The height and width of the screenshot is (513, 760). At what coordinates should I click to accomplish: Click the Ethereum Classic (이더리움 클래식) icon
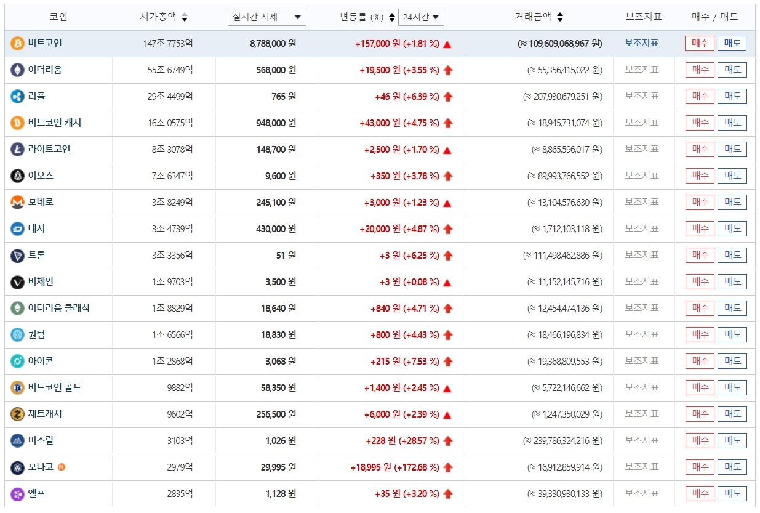[17, 309]
